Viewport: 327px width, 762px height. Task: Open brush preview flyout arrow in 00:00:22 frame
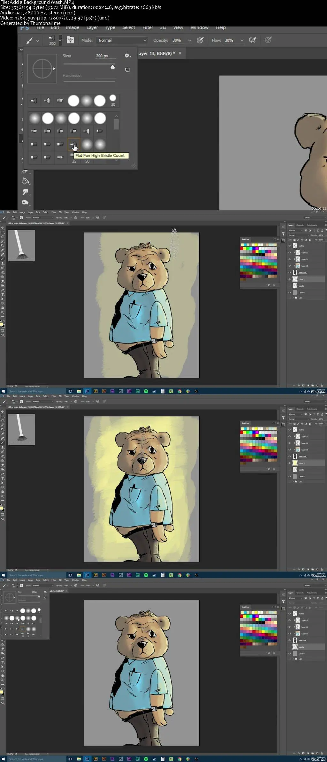tap(54, 69)
